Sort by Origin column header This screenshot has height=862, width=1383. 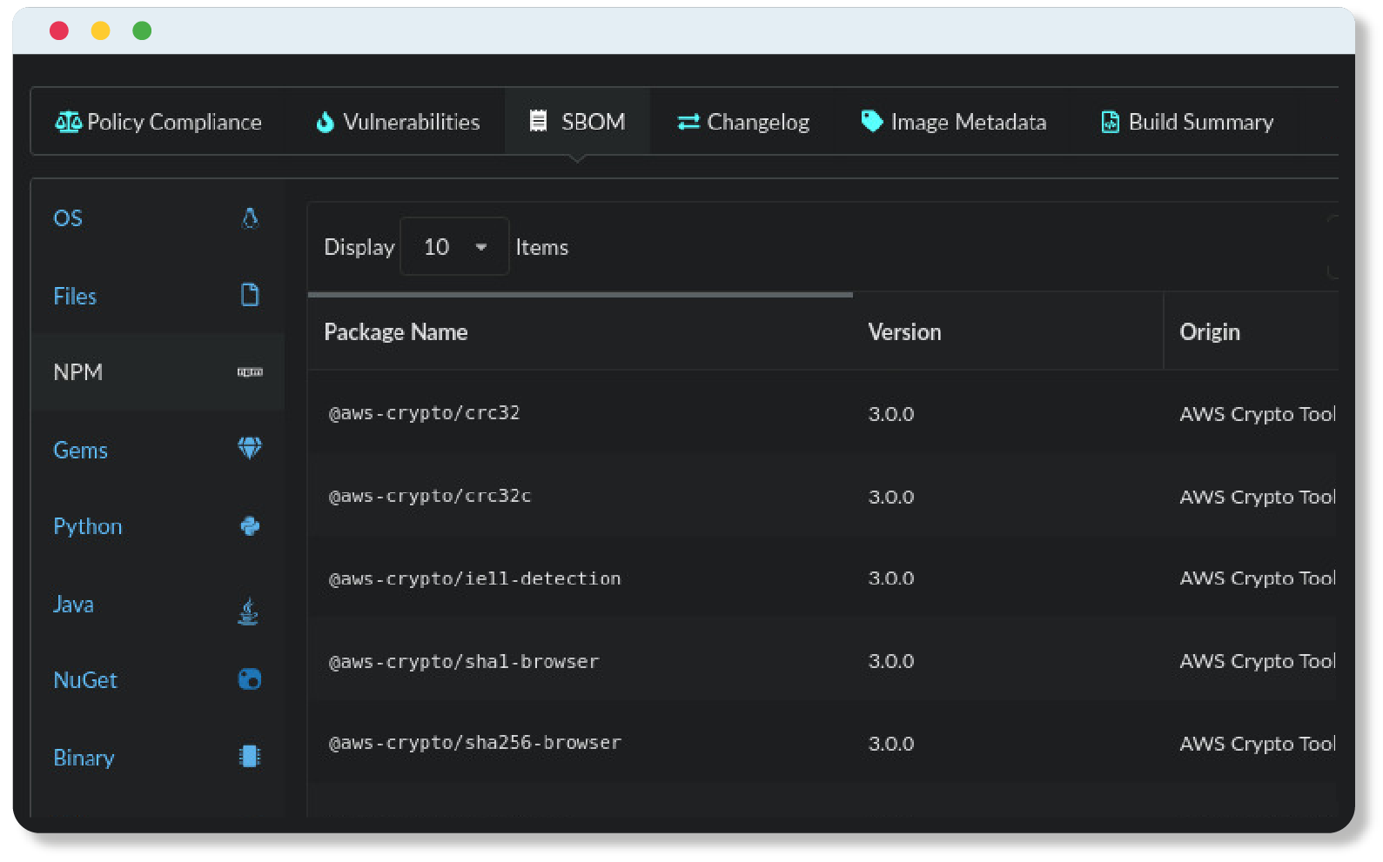[1210, 332]
